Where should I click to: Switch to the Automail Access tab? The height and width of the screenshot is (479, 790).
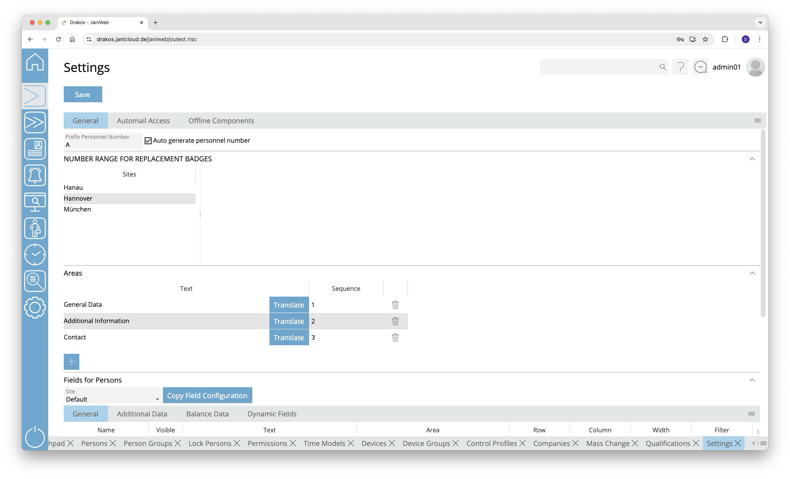143,121
